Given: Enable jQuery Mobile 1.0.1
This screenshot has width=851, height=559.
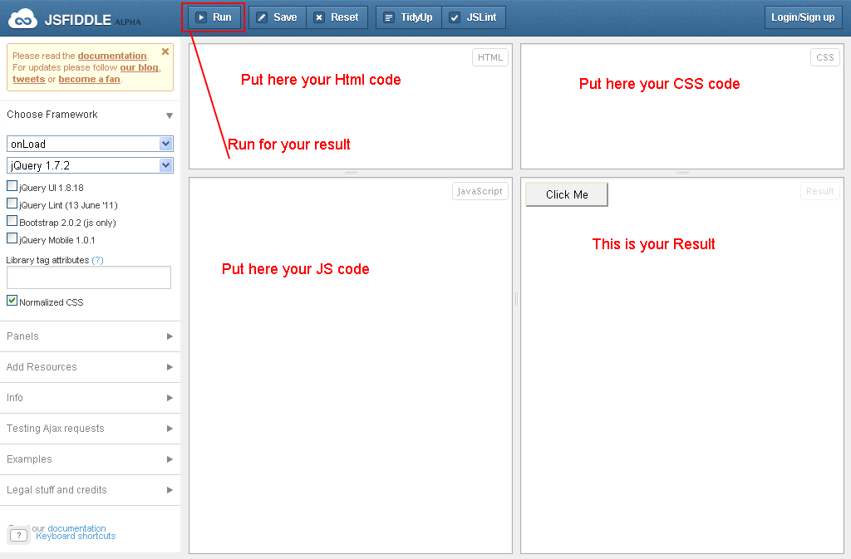Looking at the screenshot, I should pyautogui.click(x=12, y=238).
